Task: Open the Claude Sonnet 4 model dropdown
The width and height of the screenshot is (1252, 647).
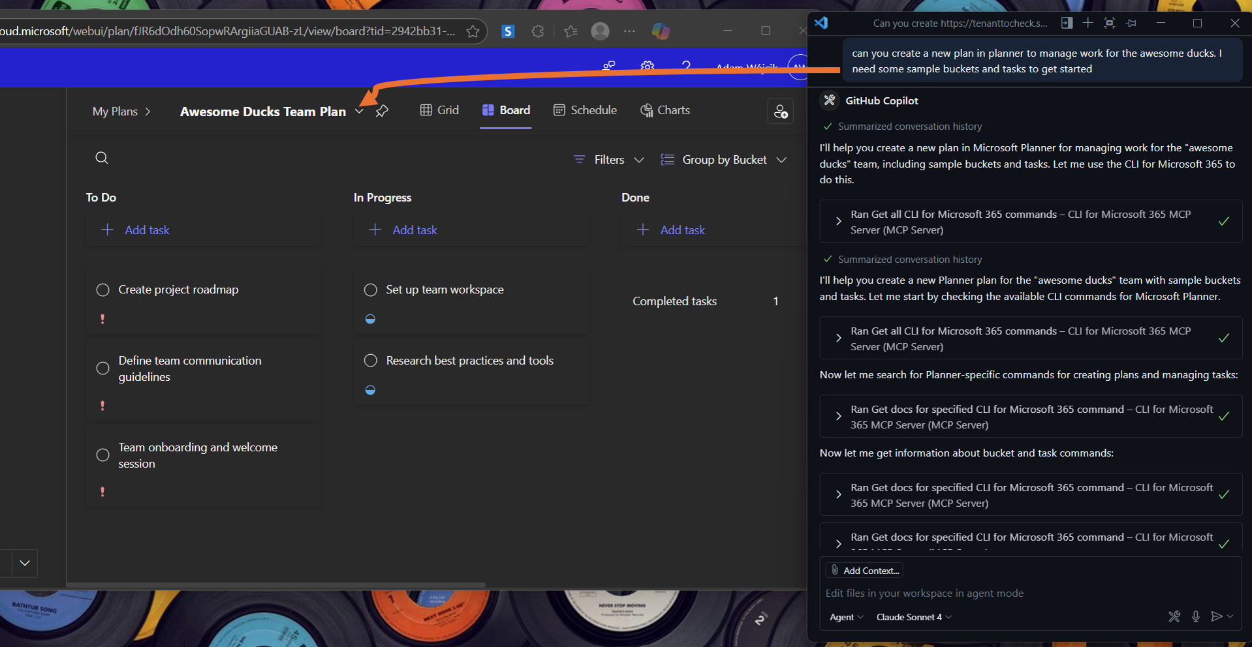Action: [913, 617]
